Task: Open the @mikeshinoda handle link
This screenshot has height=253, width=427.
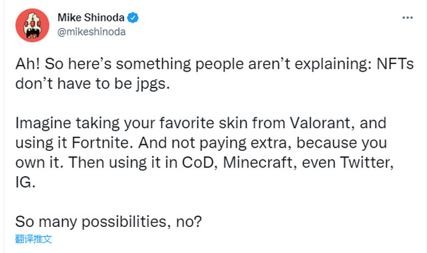Action: point(91,32)
